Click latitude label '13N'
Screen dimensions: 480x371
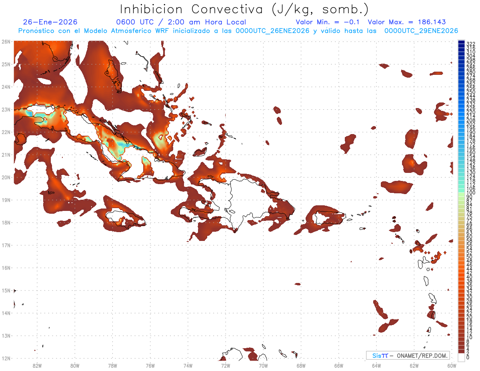point(6,335)
